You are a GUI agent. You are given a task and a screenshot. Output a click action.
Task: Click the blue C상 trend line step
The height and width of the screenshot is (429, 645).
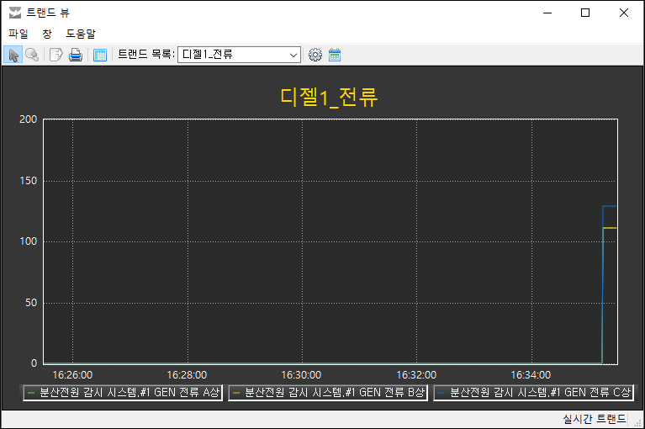pos(610,206)
